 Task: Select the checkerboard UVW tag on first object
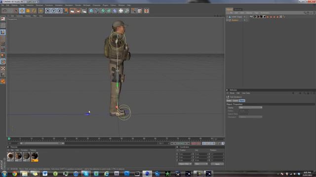(281, 17)
